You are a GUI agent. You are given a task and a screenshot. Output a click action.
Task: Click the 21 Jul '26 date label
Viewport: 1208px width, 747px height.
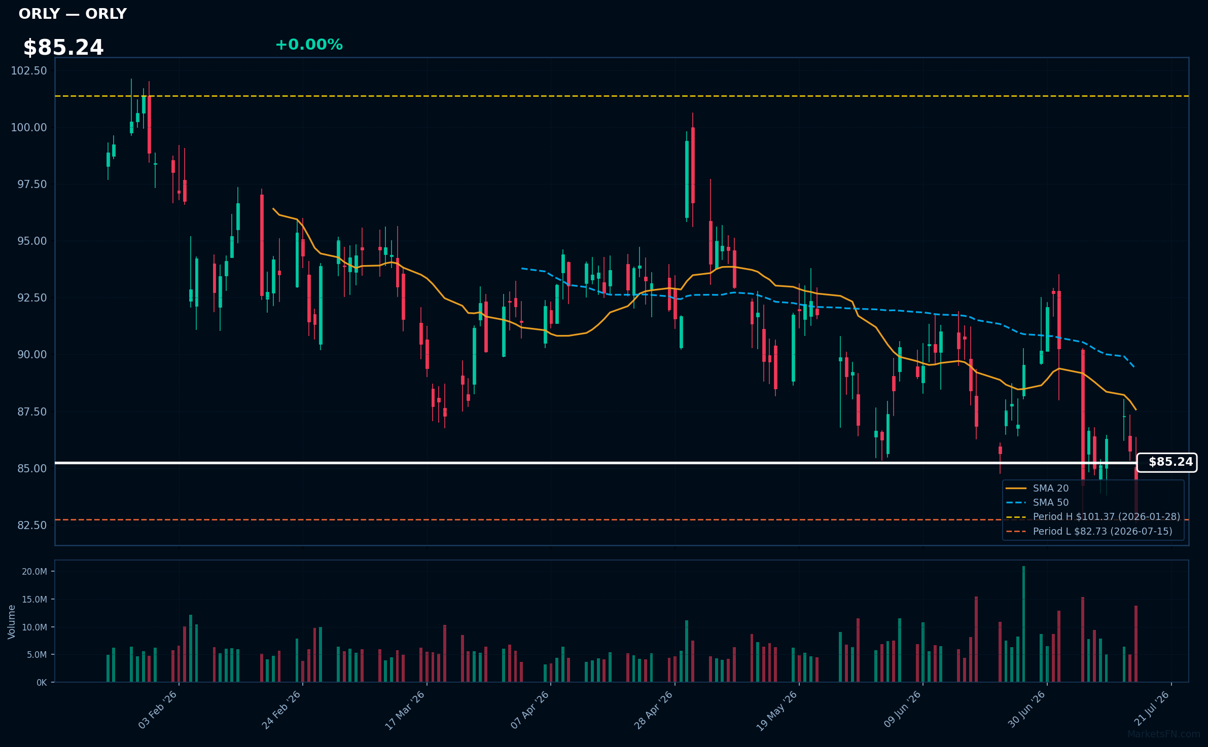tap(1152, 708)
